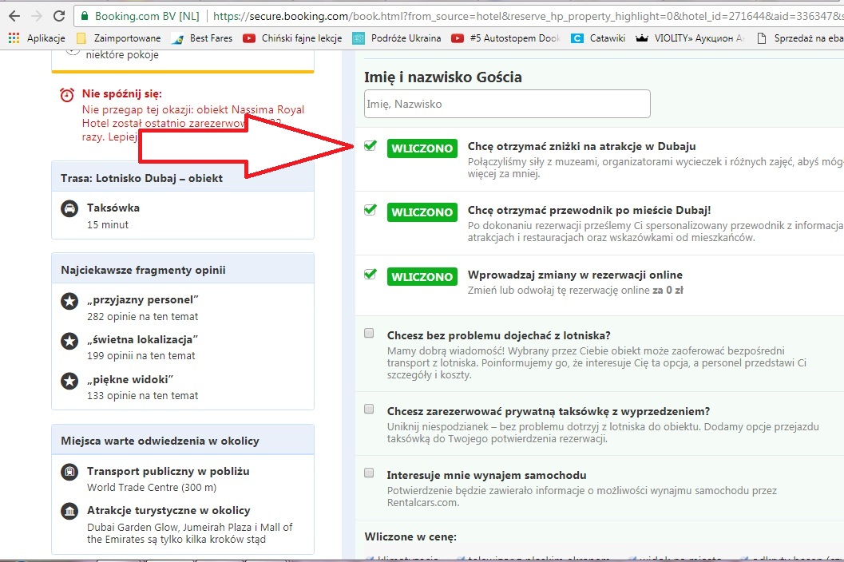Click the browser back arrow
Image resolution: width=844 pixels, height=562 pixels.
coord(14,16)
